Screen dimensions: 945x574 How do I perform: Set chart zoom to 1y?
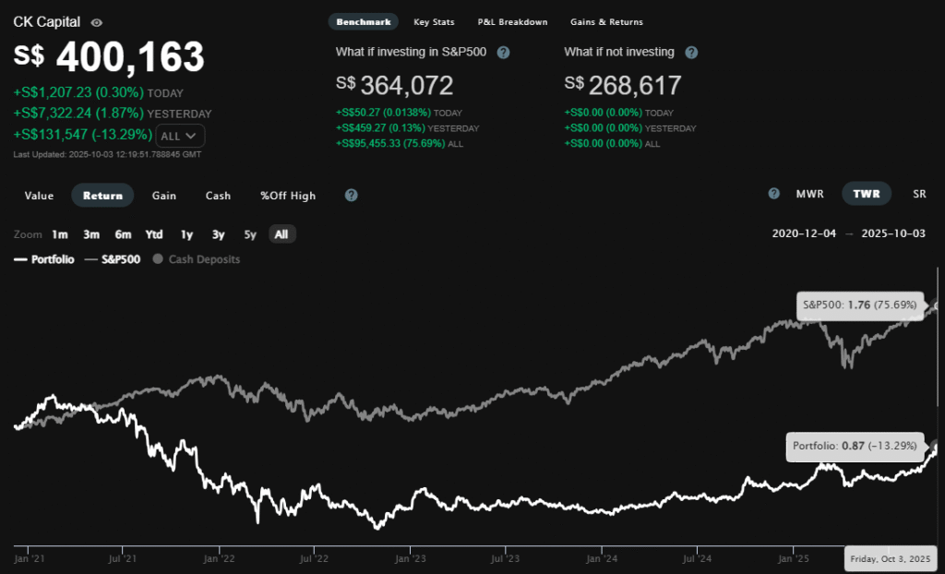tap(186, 234)
